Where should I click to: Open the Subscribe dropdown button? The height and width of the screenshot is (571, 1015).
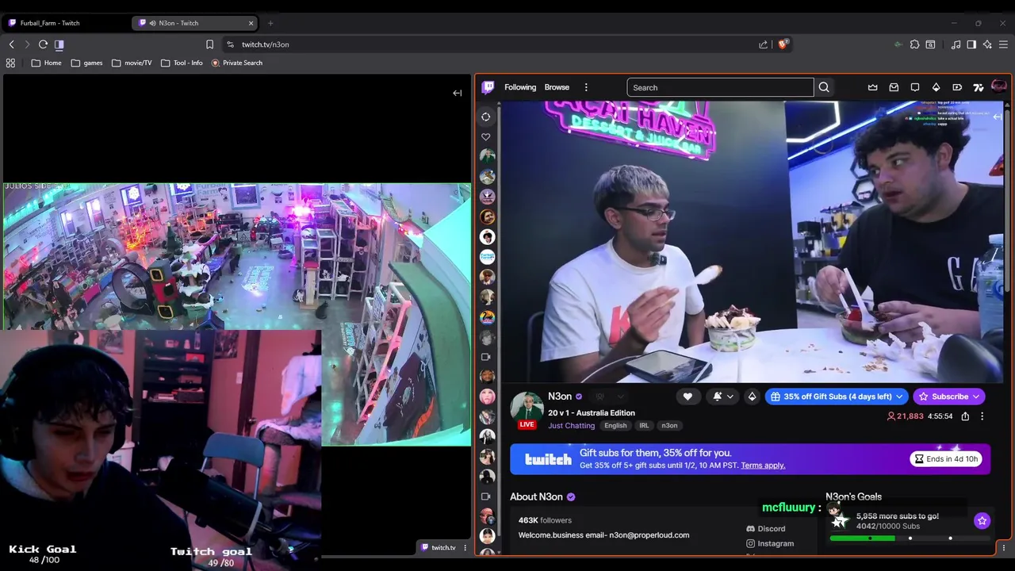pos(949,397)
